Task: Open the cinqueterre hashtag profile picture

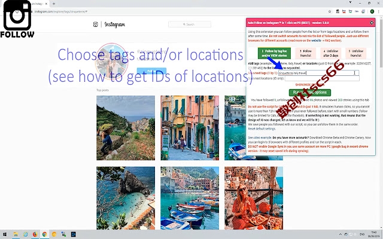Action: pyautogui.click(x=112, y=61)
